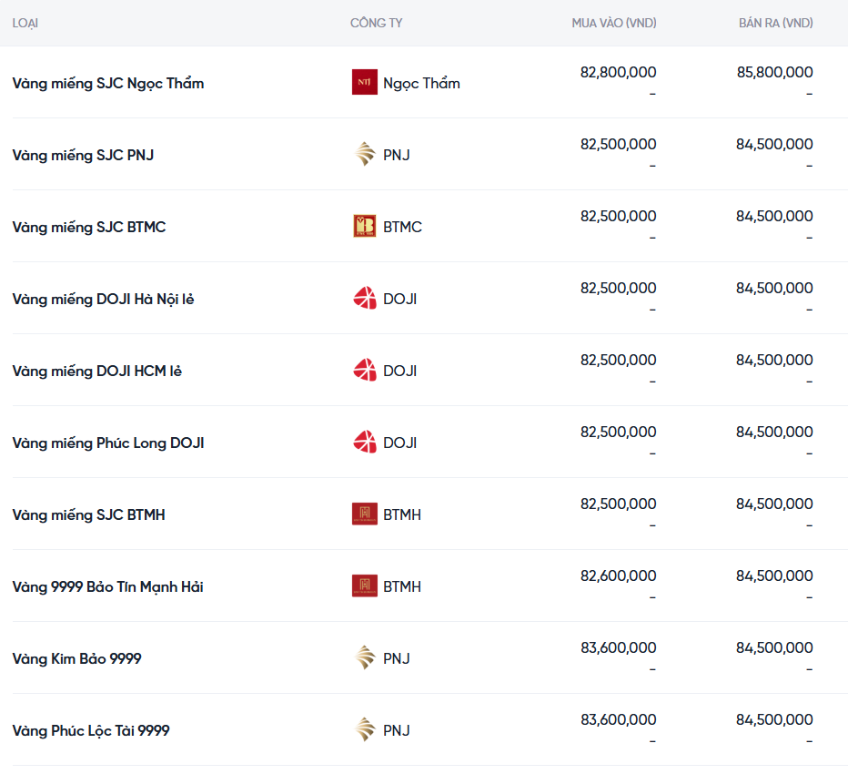Viewport: 848px width, 774px height.
Task: Click BTMH logo in Bảo Tín Mạnh Hải row
Action: coord(365,586)
